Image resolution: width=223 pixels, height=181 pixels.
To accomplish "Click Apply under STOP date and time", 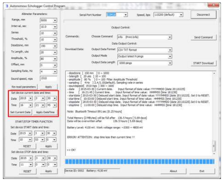I will [x=48, y=171].
